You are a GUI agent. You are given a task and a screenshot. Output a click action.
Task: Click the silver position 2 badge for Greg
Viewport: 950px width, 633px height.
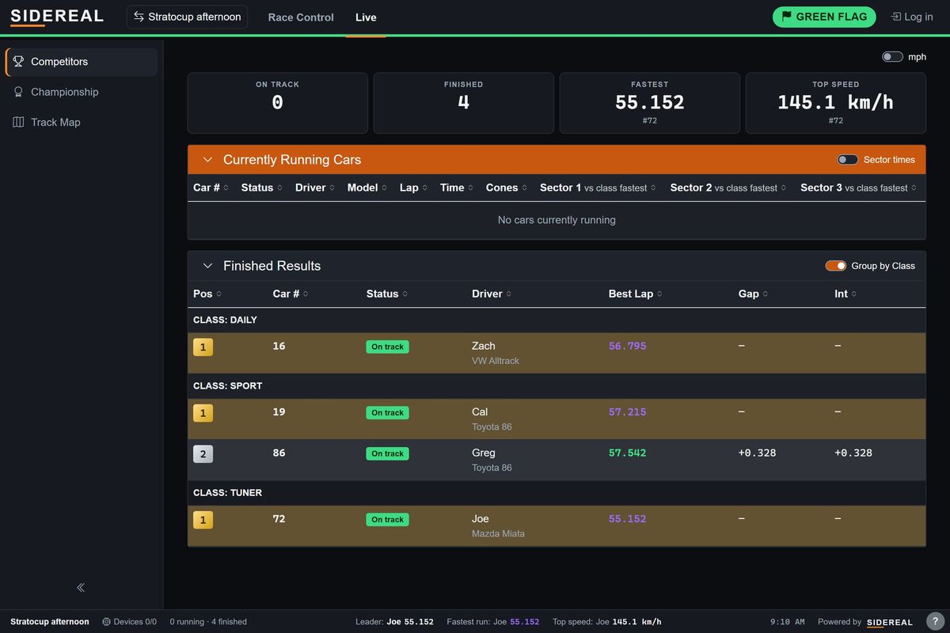tap(203, 454)
